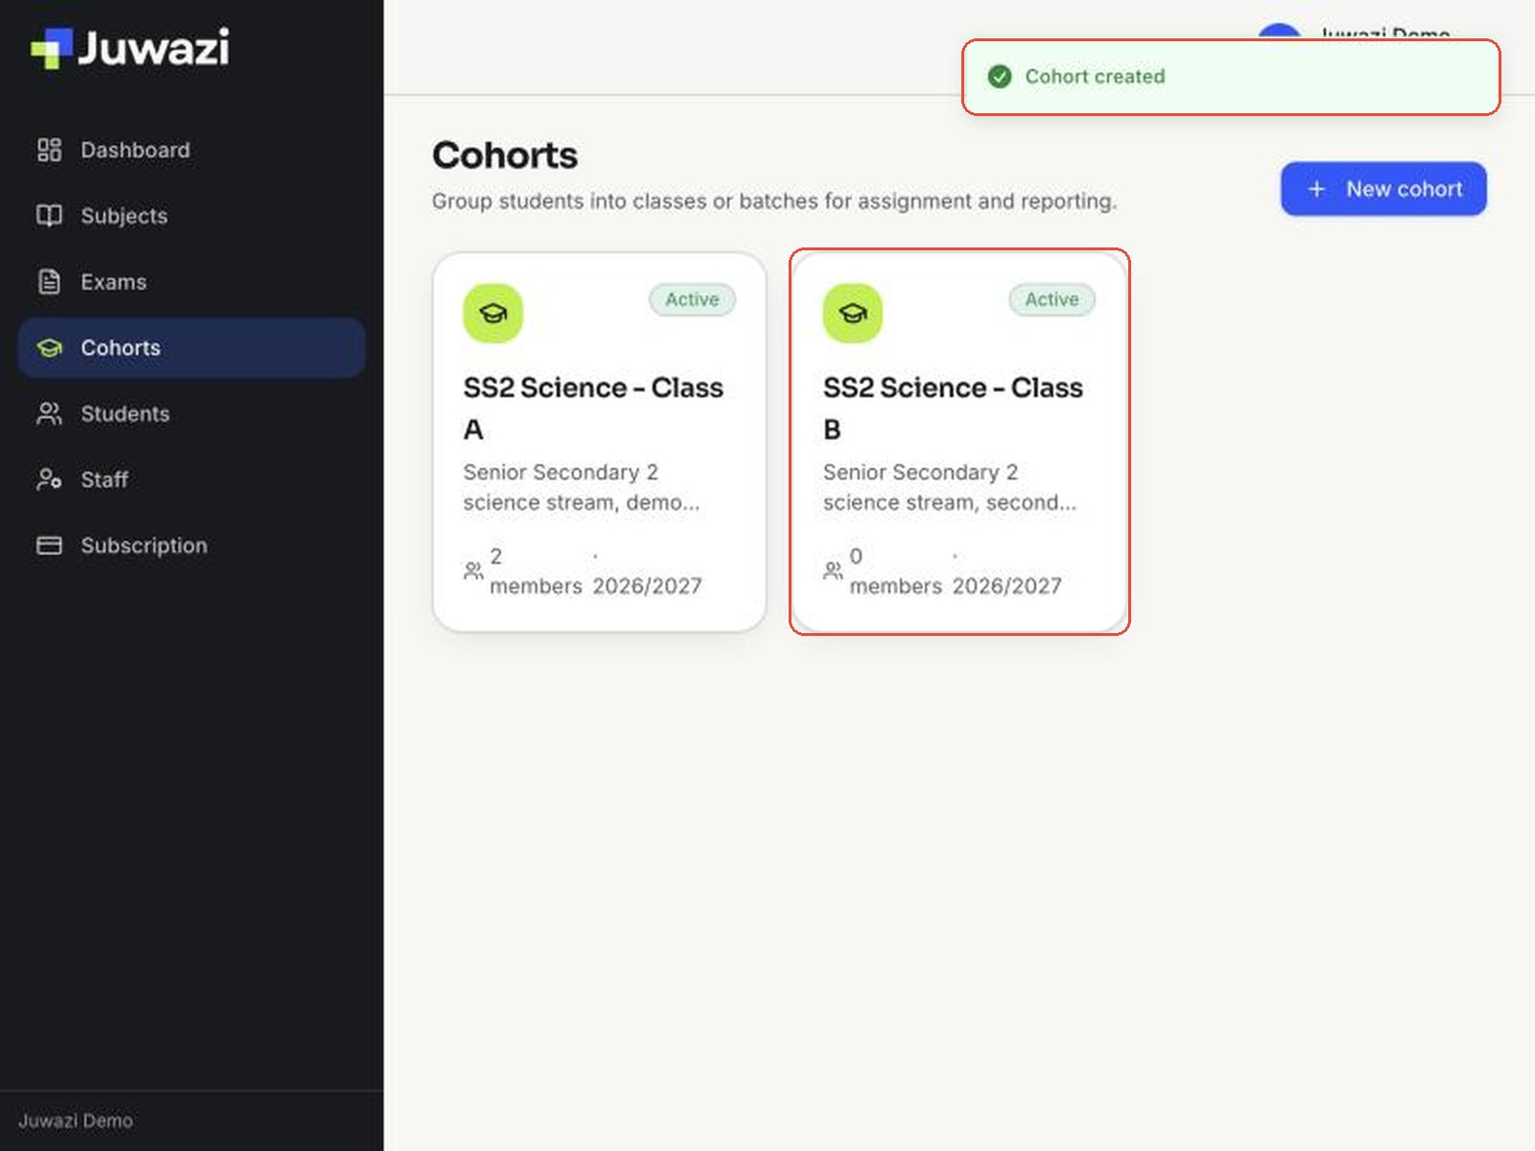
Task: Open the Dashboard menu item
Action: click(x=192, y=150)
